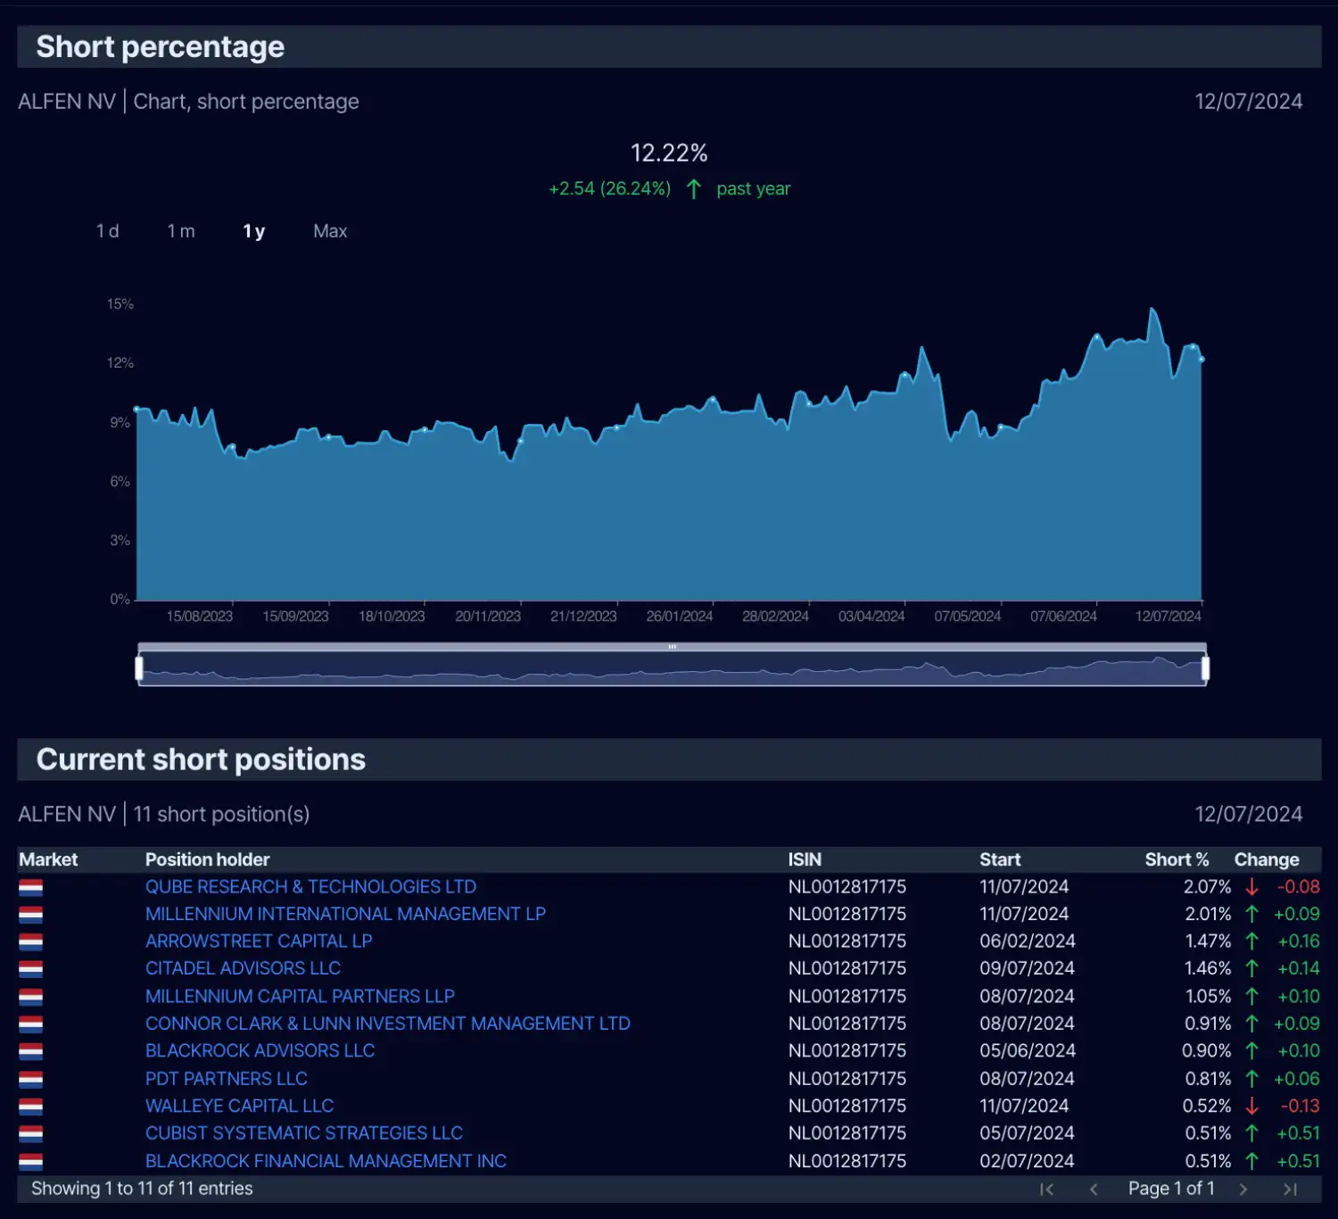Sort table by Change column
The width and height of the screenshot is (1338, 1219).
click(x=1267, y=859)
